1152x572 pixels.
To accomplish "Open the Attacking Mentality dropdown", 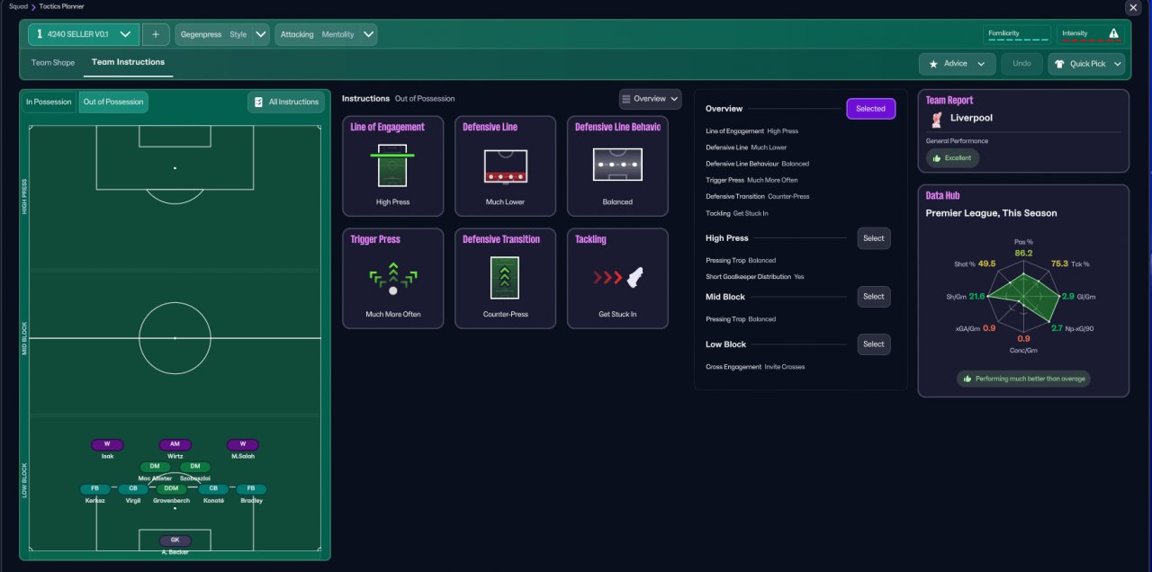I will tap(326, 34).
